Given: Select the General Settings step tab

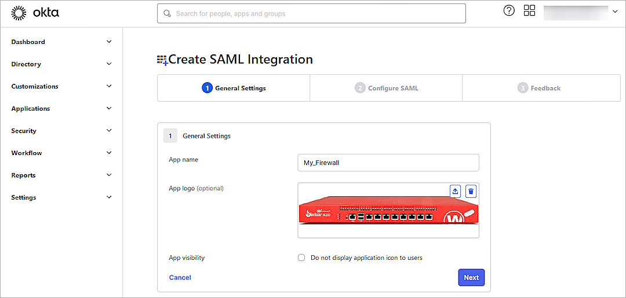Looking at the screenshot, I should click(x=234, y=88).
